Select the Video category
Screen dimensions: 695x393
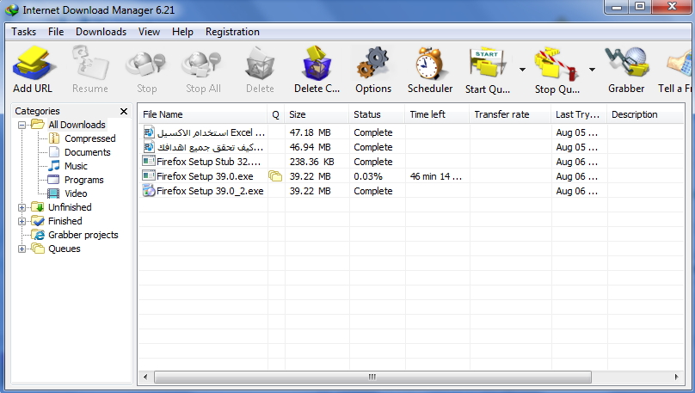(x=76, y=193)
